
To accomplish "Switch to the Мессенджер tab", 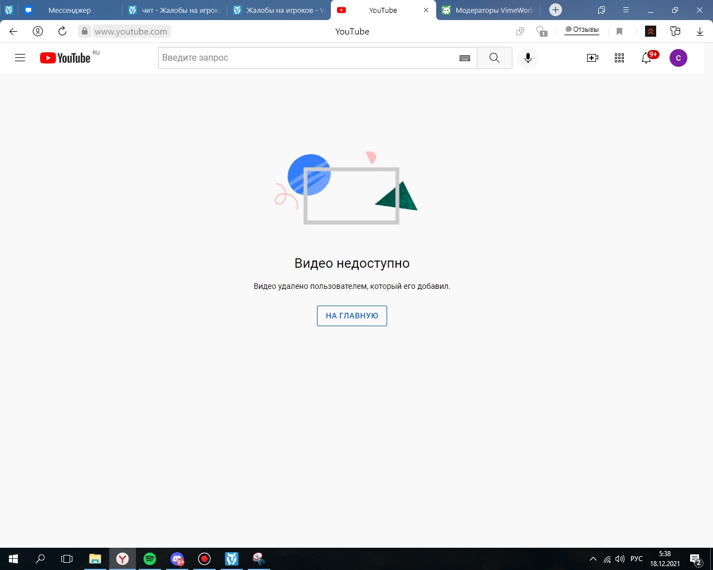I will (69, 10).
